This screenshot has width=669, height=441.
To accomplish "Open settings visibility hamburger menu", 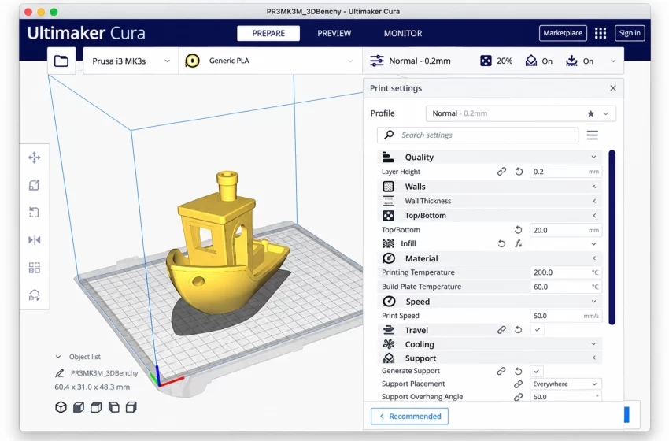I will (592, 135).
